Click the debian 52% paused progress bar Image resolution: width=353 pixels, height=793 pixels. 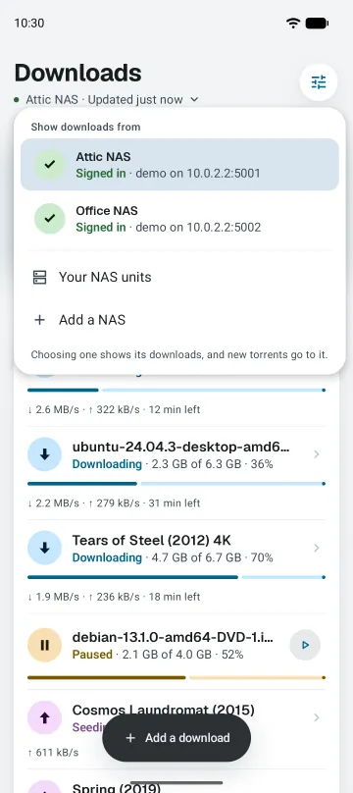coord(176,678)
